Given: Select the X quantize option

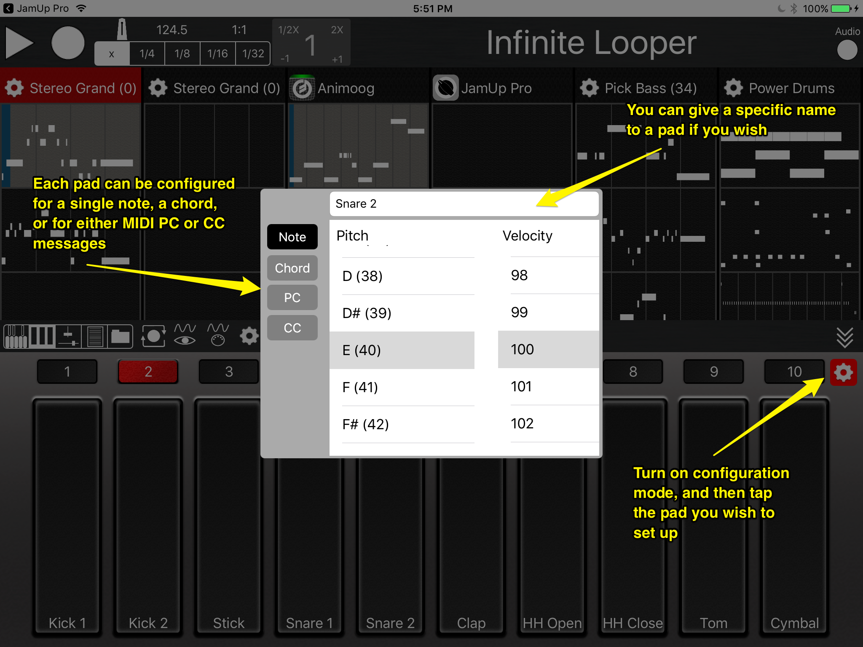Looking at the screenshot, I should (112, 53).
